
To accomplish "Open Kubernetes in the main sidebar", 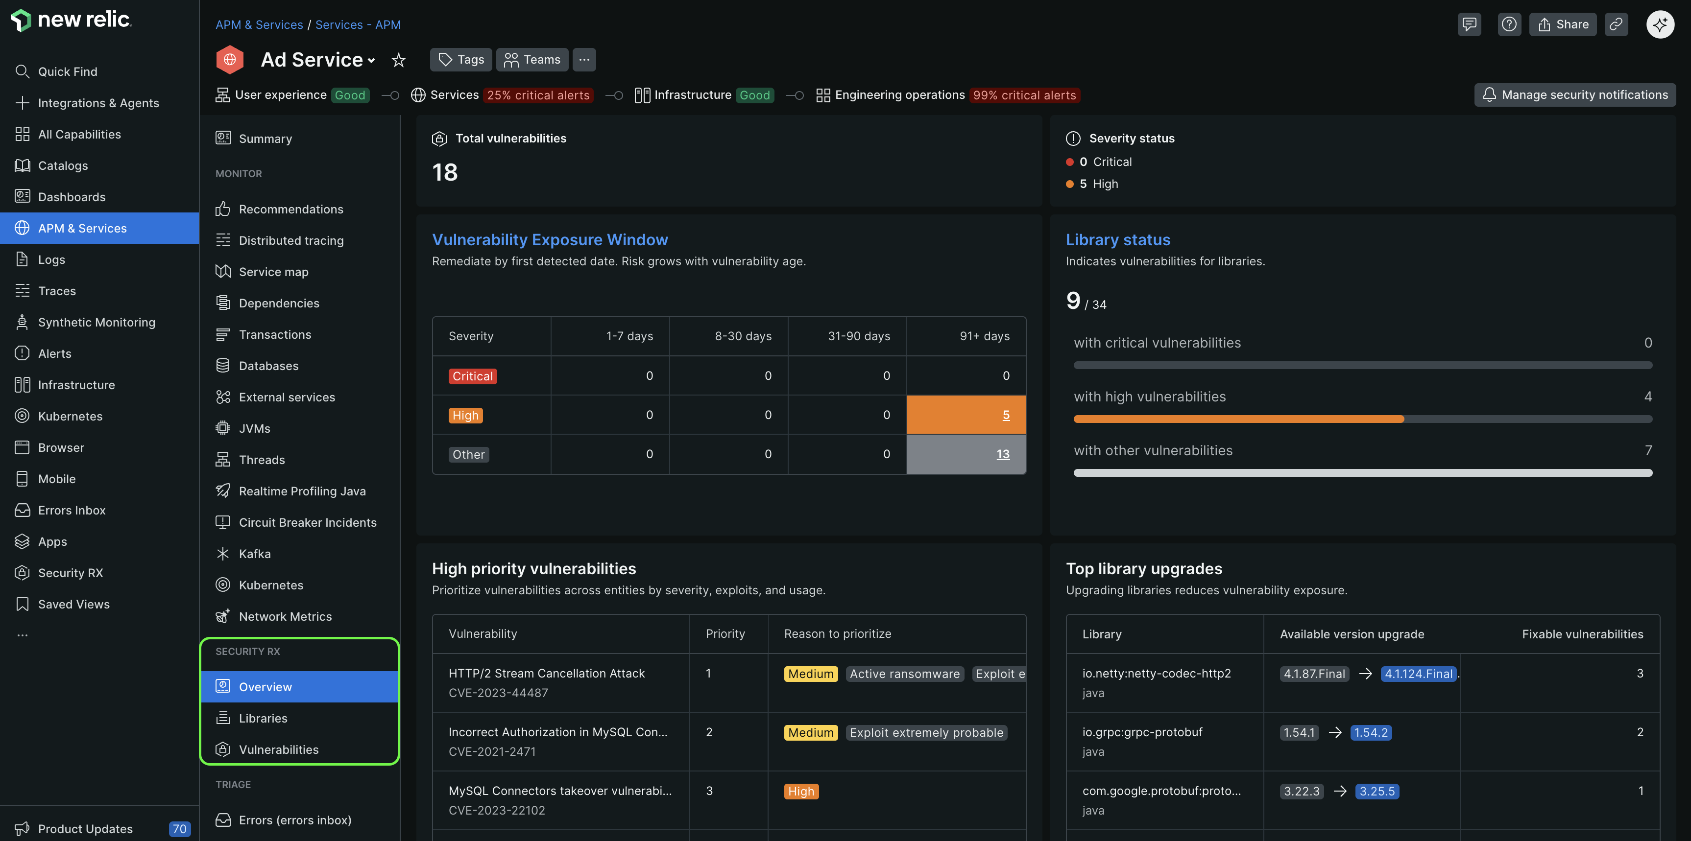I will 70,416.
